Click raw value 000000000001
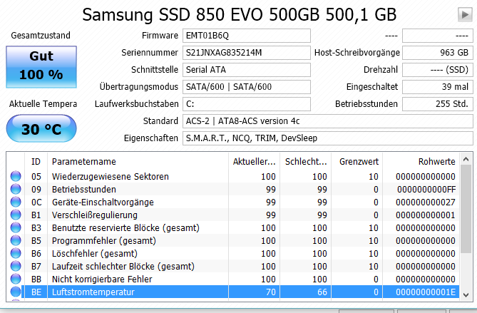The width and height of the screenshot is (477, 313). pyautogui.click(x=426, y=215)
